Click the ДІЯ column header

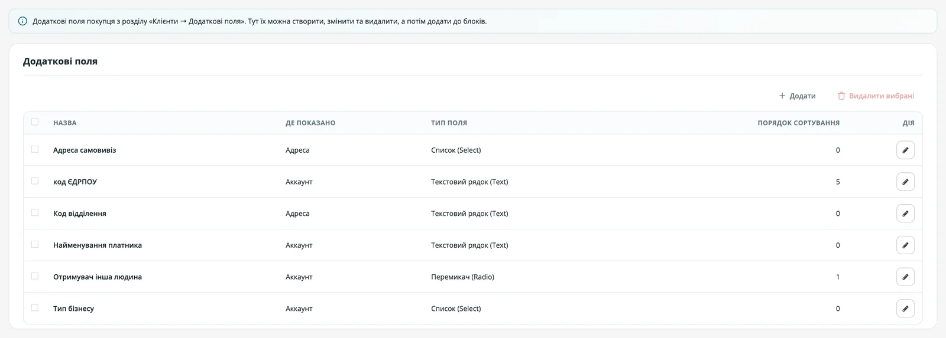point(909,123)
